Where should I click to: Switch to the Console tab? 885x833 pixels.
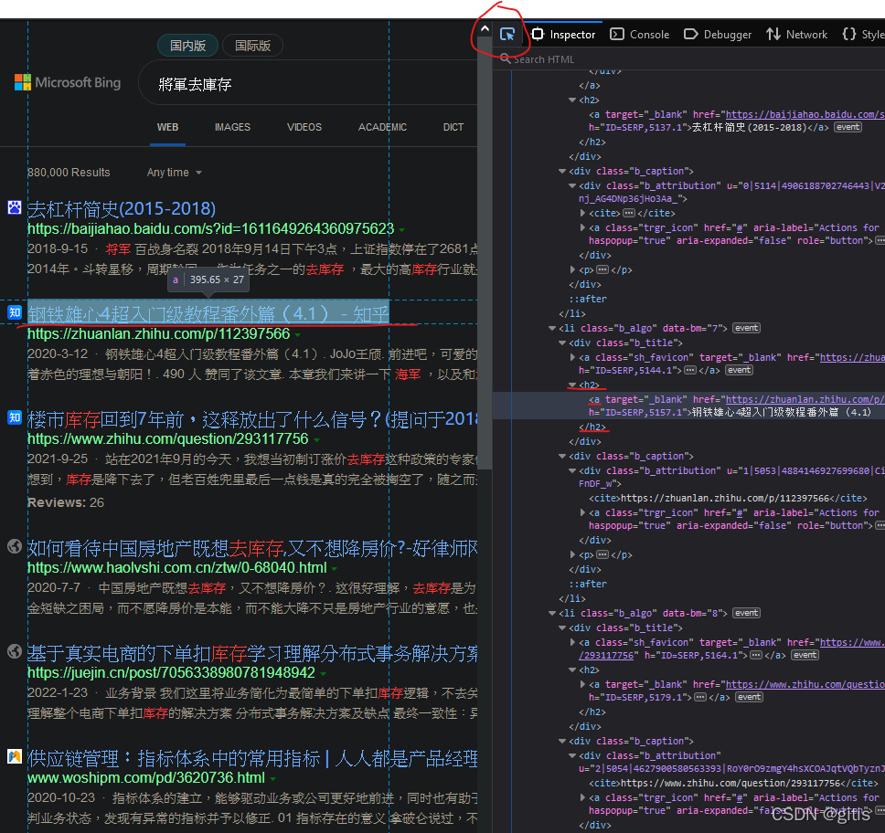pyautogui.click(x=640, y=35)
